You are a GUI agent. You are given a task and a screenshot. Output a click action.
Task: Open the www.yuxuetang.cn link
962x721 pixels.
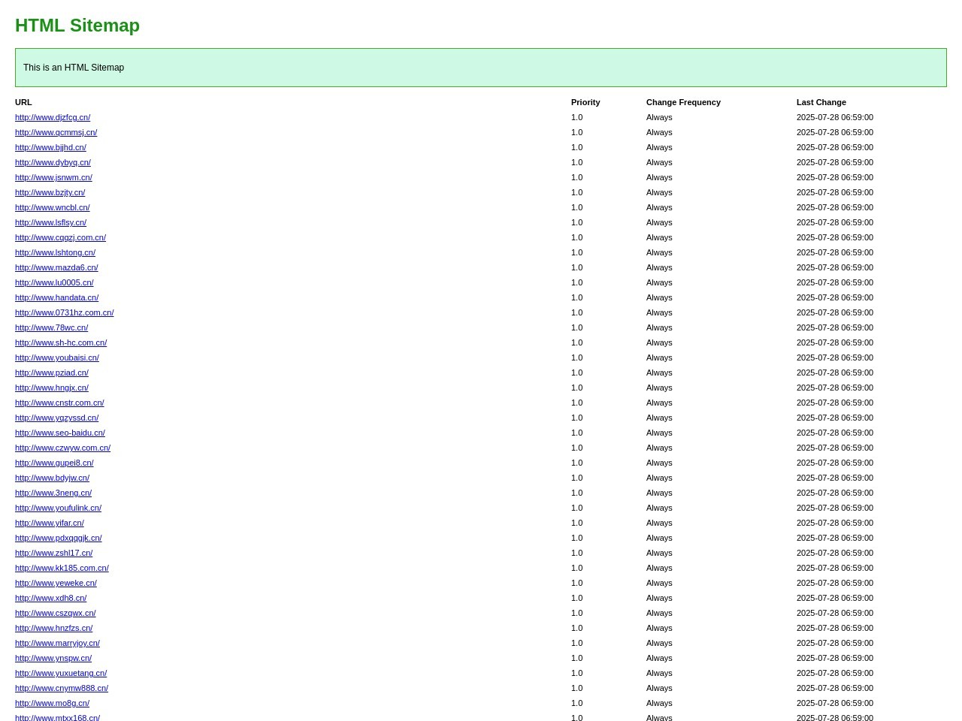pos(61,673)
